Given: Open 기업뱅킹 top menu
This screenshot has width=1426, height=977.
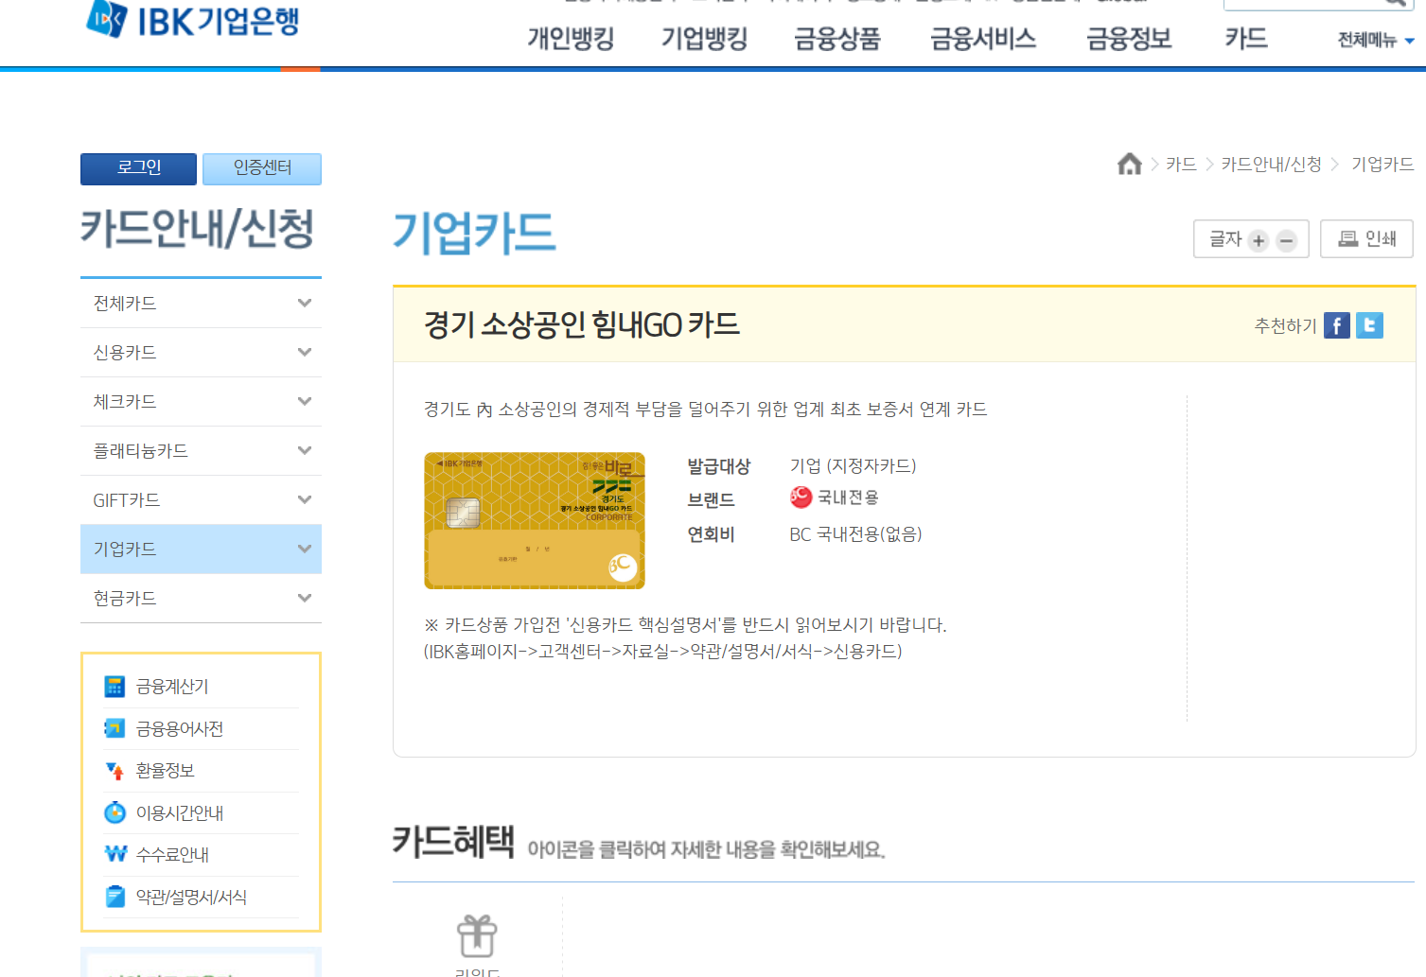Looking at the screenshot, I should (704, 39).
